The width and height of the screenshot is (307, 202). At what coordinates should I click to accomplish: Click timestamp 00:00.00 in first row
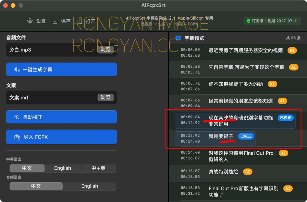[x=190, y=50]
